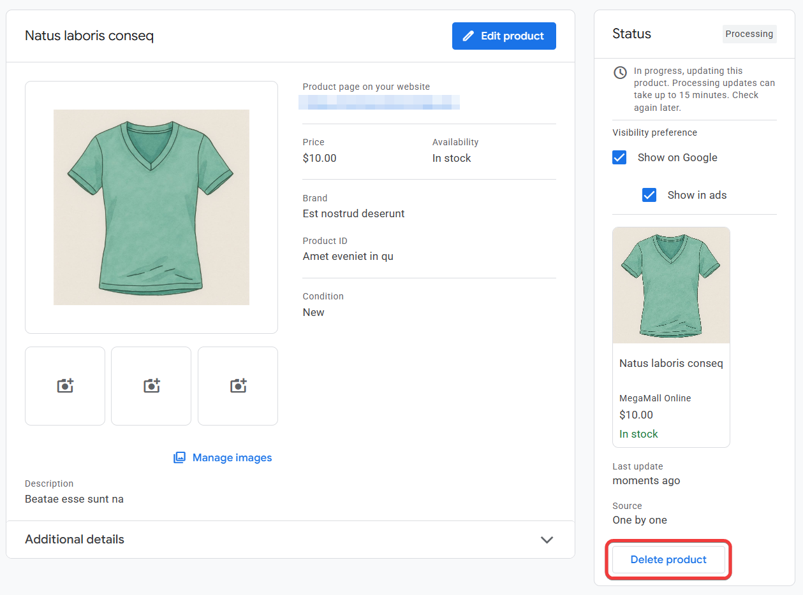Click the gallery icon beside Manage images
The width and height of the screenshot is (803, 595).
(x=180, y=457)
